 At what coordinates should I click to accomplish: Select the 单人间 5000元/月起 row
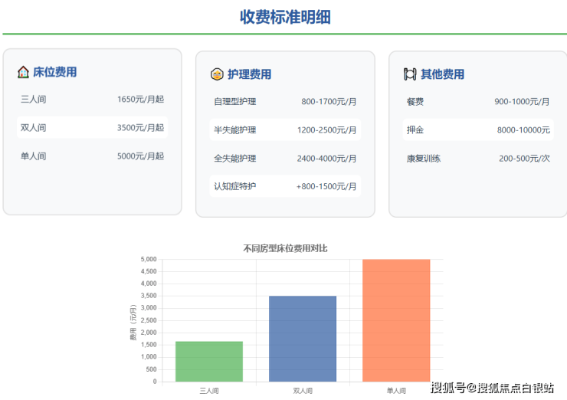(x=92, y=156)
